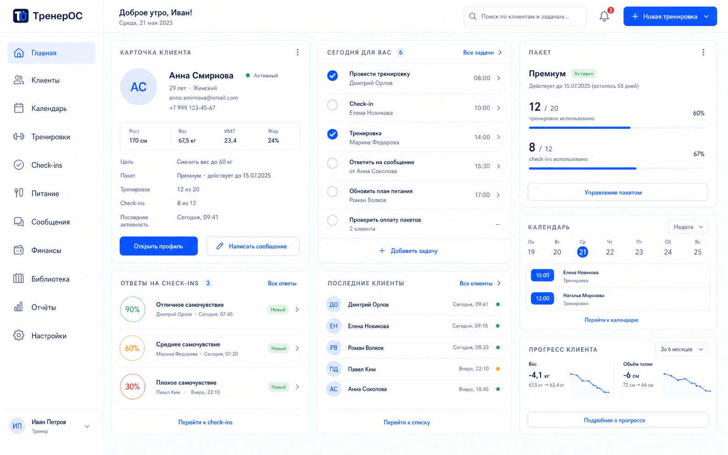Click the ТренерОС logo icon

[21, 16]
